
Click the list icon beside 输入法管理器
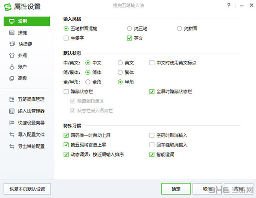(12, 111)
